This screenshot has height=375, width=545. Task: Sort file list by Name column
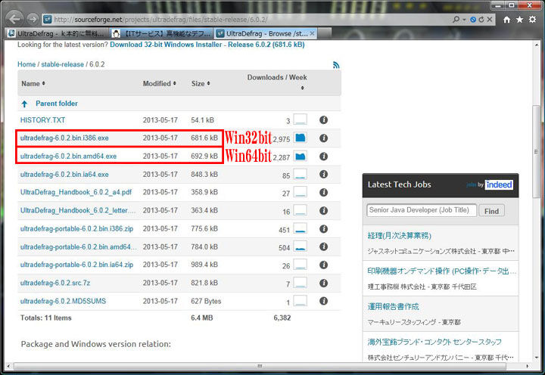point(33,84)
